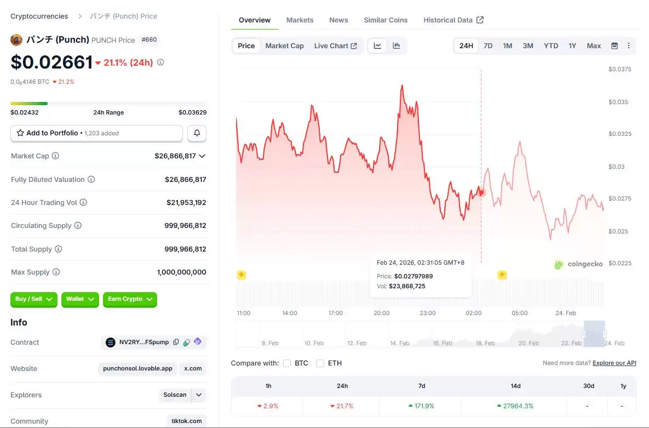This screenshot has width=649, height=428.
Task: Select the candlestick chart icon
Action: click(x=396, y=45)
